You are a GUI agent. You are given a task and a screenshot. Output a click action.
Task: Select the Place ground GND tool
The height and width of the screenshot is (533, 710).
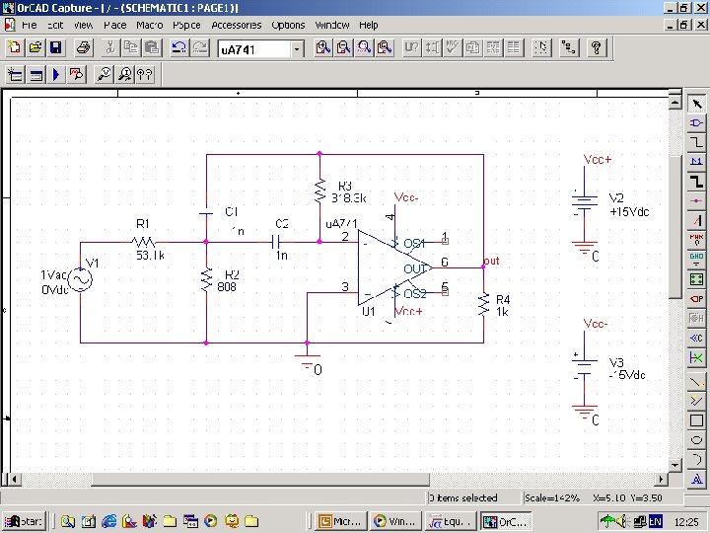point(696,259)
